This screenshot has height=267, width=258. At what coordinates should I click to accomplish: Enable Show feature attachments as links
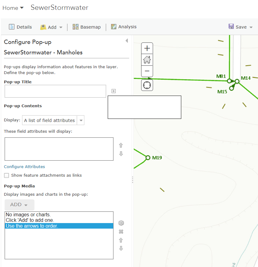(6, 175)
